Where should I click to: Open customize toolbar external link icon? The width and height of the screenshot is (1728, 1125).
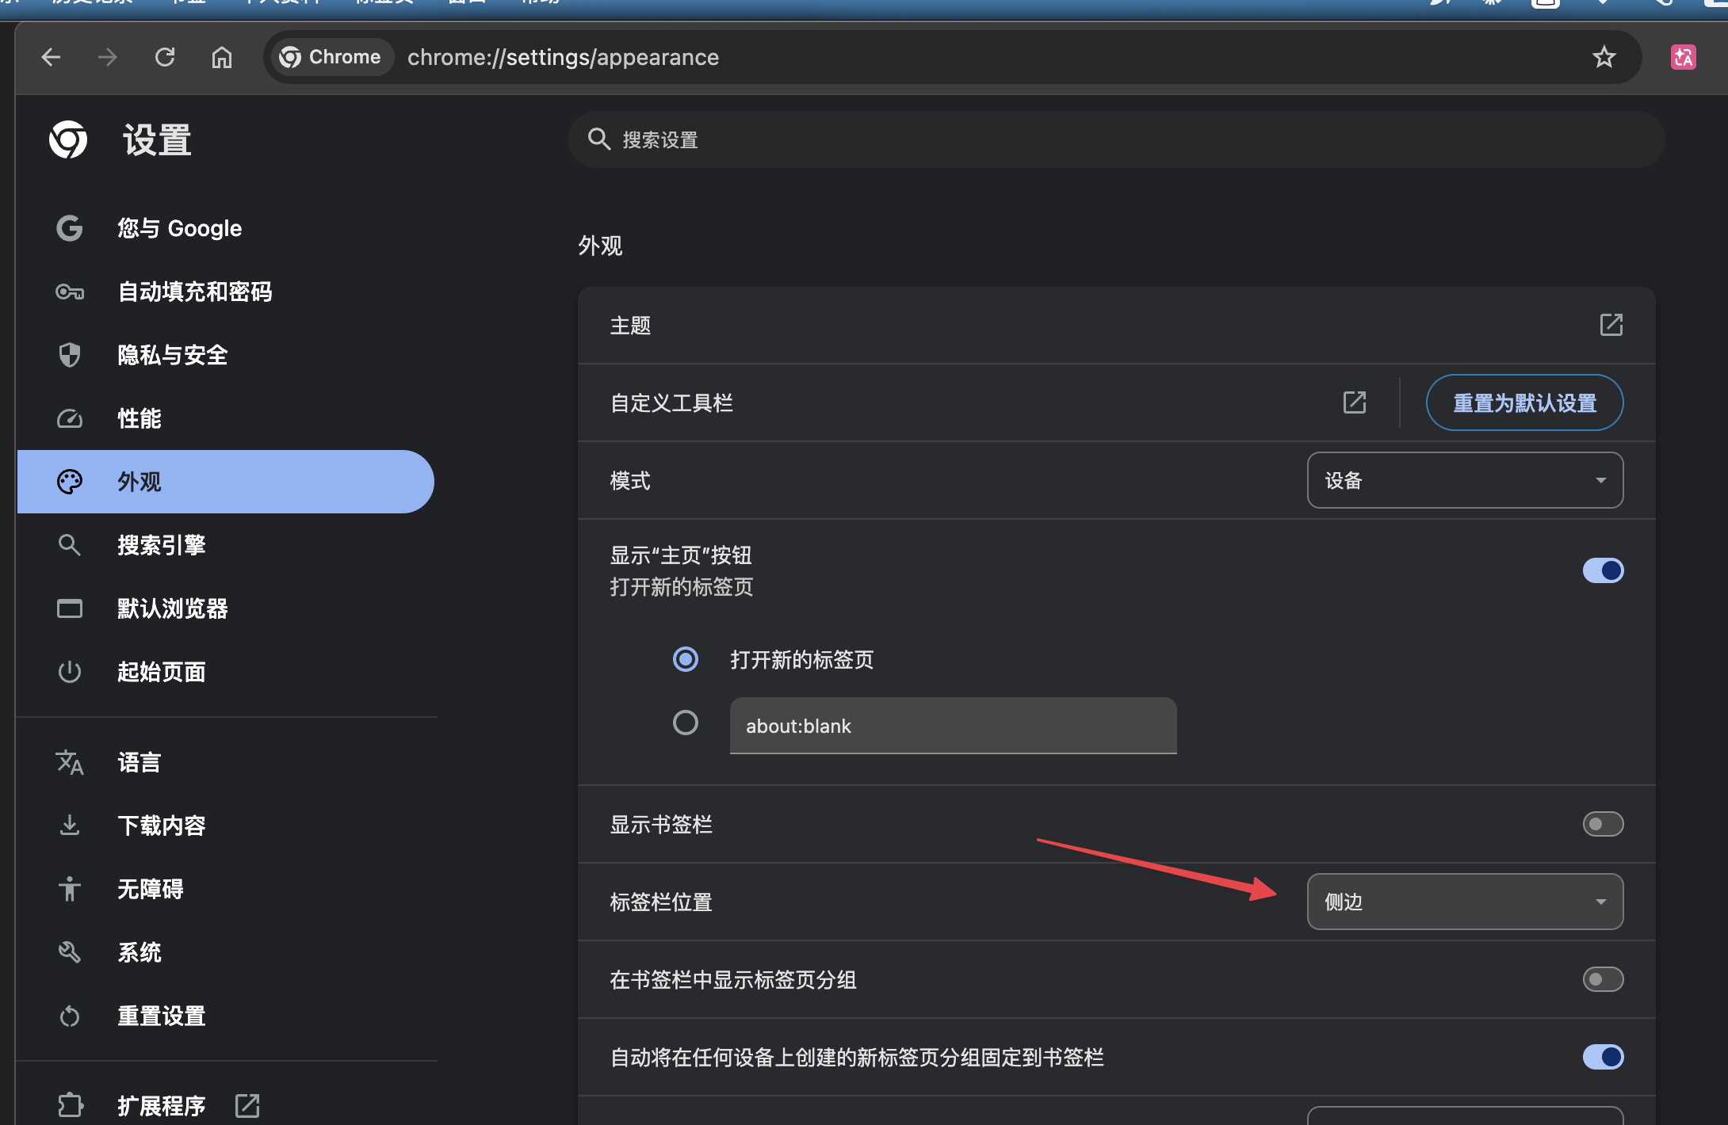click(x=1354, y=402)
